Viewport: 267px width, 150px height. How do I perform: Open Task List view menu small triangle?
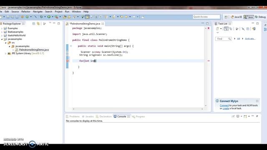tap(218, 32)
